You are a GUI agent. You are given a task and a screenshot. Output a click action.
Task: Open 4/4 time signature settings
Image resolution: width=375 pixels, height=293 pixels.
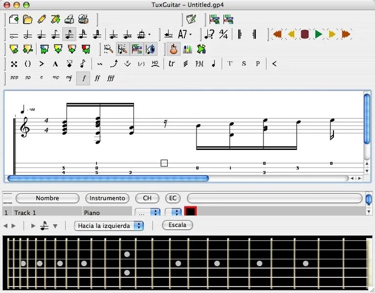(x=223, y=35)
